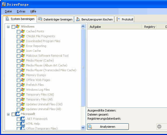Click the Benutzerspuren löschen tab icon

(78, 19)
